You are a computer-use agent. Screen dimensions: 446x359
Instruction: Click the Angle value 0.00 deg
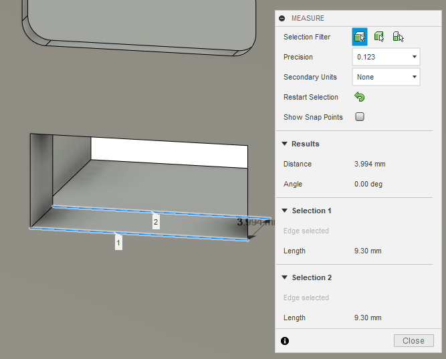click(x=368, y=184)
